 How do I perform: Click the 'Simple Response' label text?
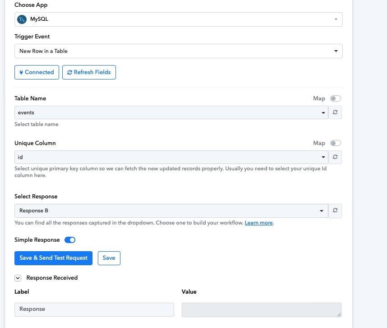point(37,240)
